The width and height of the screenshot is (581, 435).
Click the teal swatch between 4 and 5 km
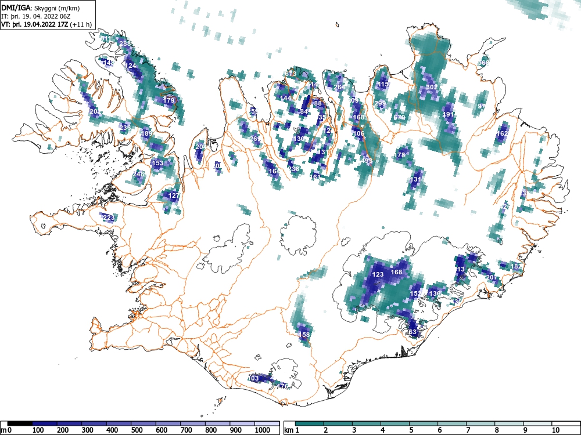click(395, 423)
